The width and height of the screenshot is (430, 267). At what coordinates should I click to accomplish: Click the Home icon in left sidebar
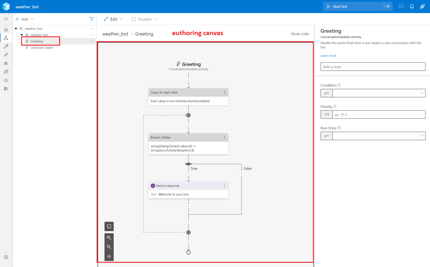point(6,29)
